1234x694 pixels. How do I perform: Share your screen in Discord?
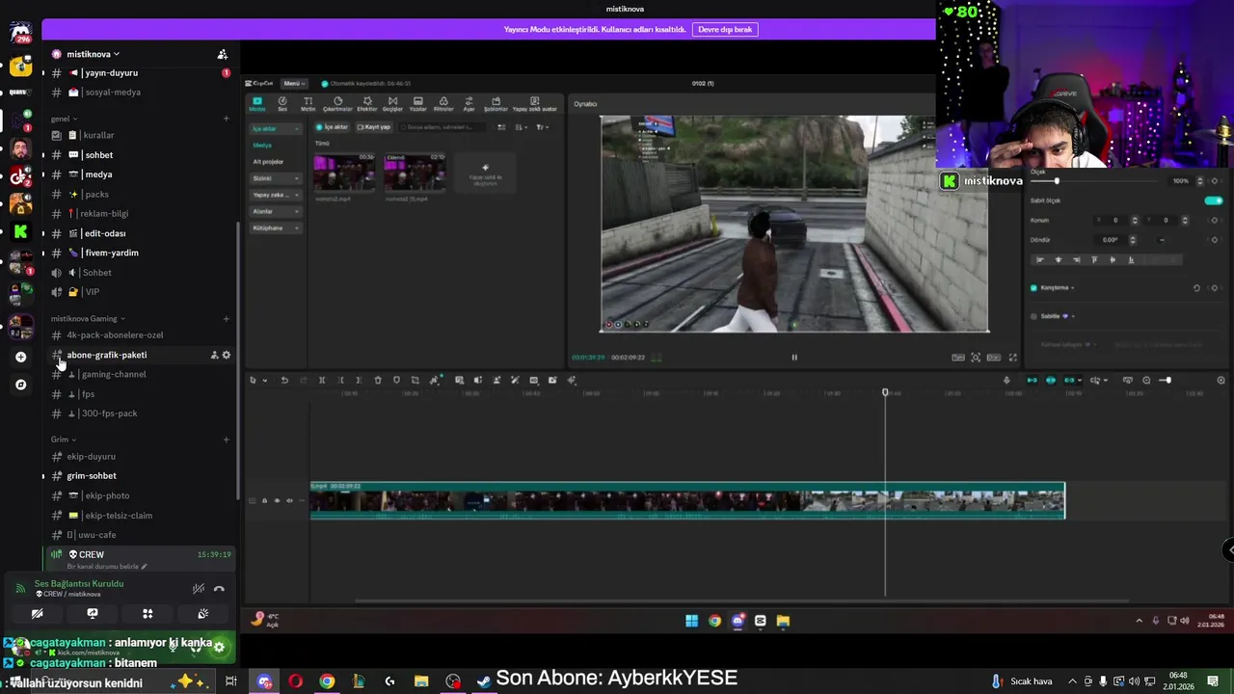click(93, 613)
